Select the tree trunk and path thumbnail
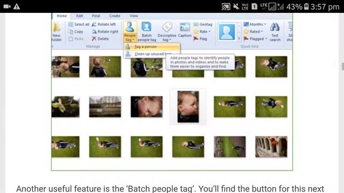 pyautogui.click(x=230, y=146)
